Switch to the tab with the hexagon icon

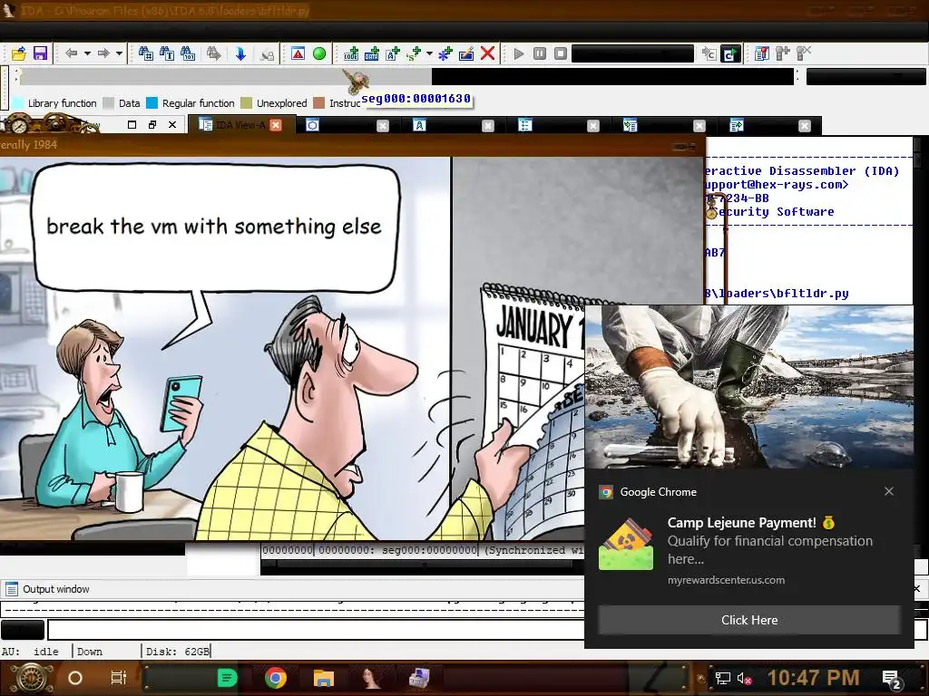point(347,125)
